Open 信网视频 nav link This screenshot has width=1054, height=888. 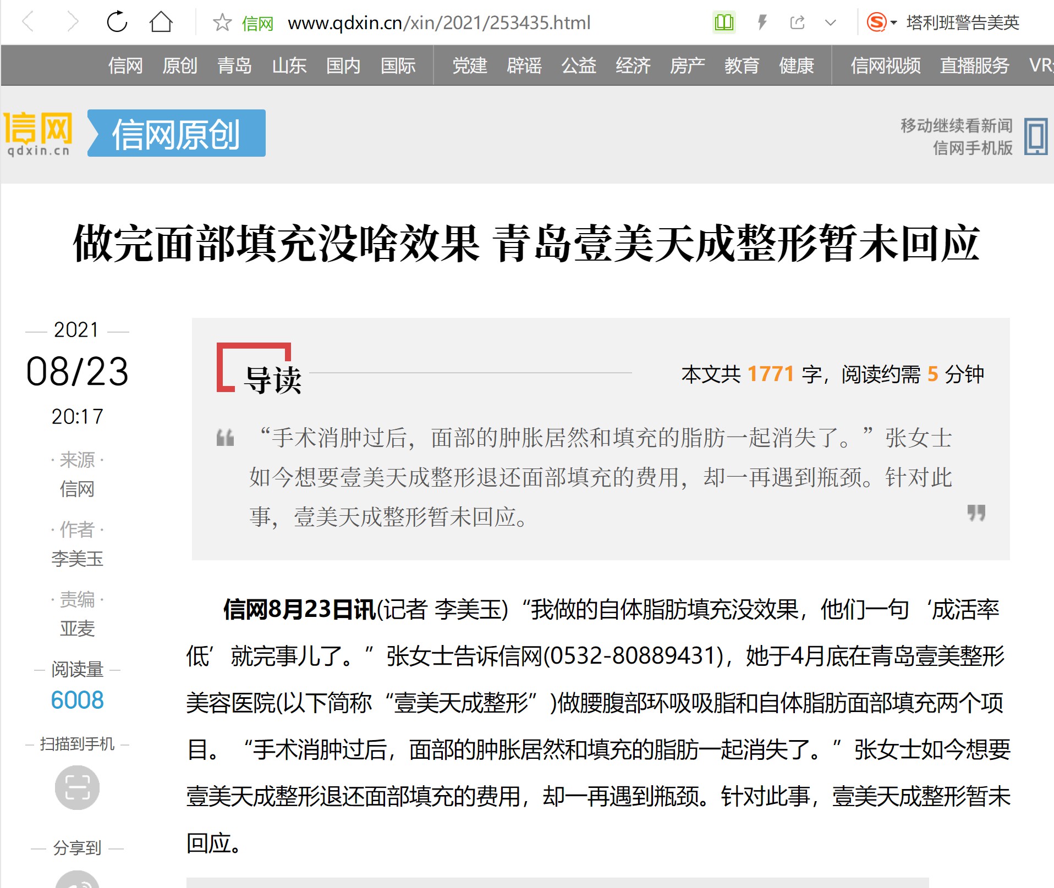(x=886, y=65)
